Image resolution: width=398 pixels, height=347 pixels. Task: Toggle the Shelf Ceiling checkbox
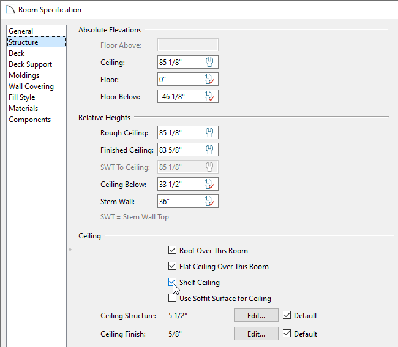tap(172, 282)
